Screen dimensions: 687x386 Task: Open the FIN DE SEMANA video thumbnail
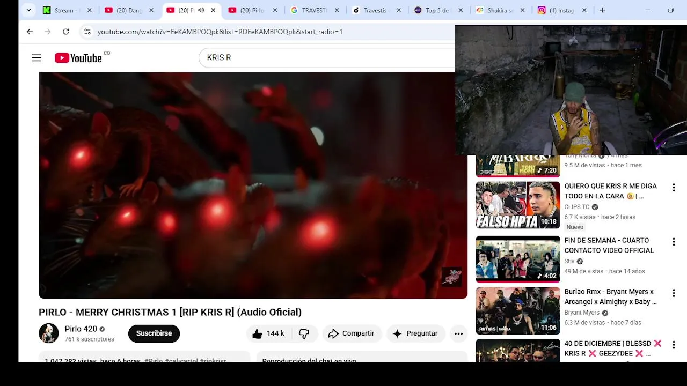[518, 259]
